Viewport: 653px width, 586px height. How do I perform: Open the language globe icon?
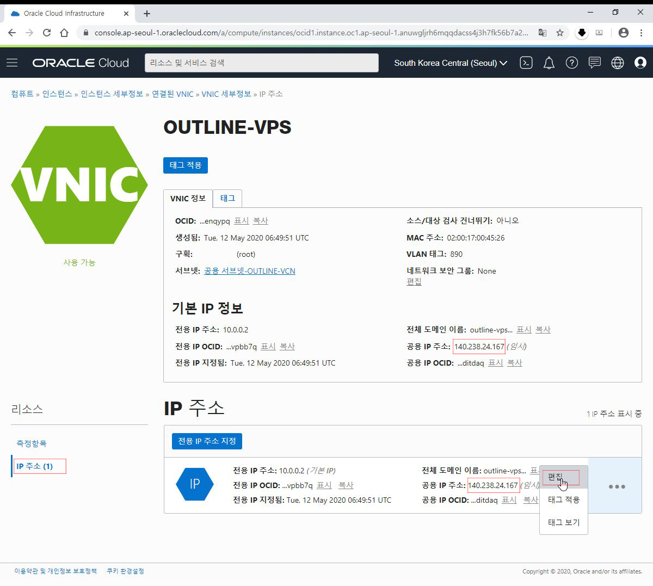coord(618,63)
